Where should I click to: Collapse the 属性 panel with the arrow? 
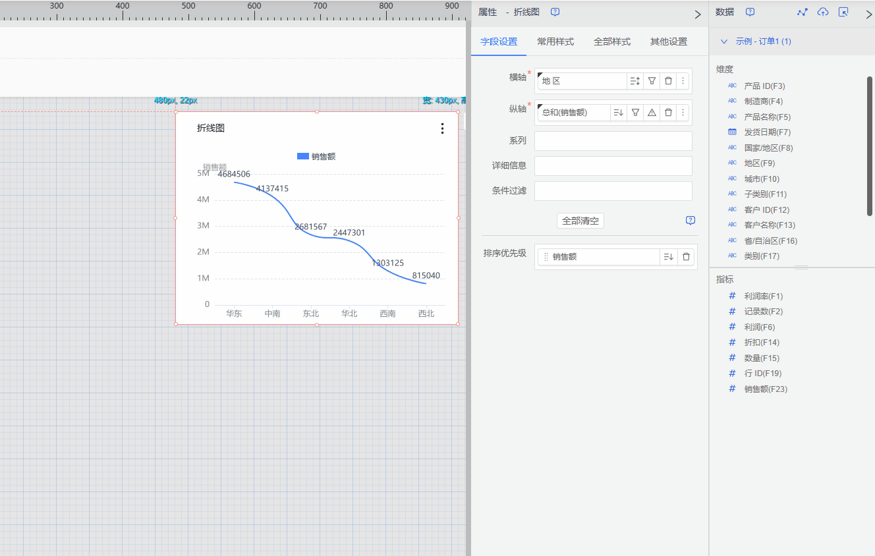pos(698,14)
